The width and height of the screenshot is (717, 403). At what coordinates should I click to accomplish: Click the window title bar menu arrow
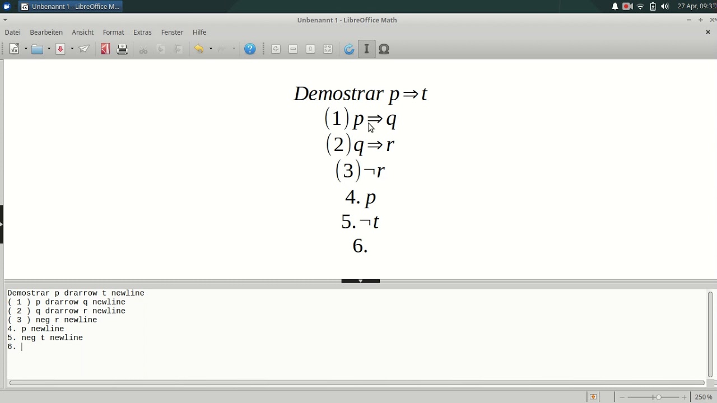(x=5, y=20)
